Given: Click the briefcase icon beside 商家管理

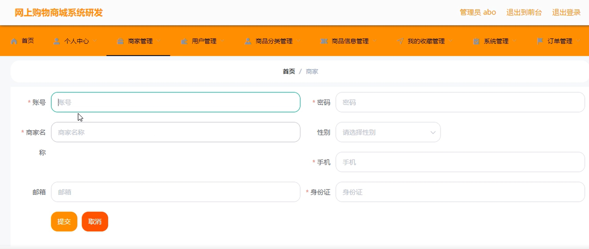Looking at the screenshot, I should (x=121, y=41).
